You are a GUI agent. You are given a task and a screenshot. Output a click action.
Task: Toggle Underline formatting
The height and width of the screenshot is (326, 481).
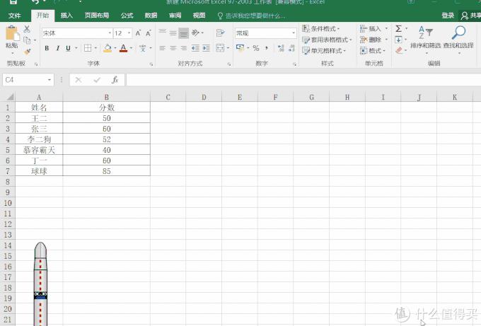(68, 48)
